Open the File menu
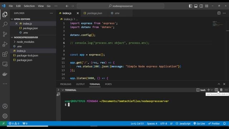229x129 pixels. pos(11,6)
